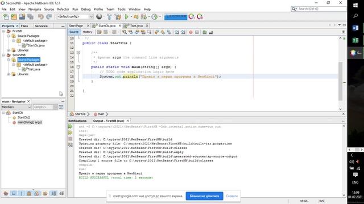
Task: Toggle Show Static Members filter in Navigator
Action: click(22, 193)
